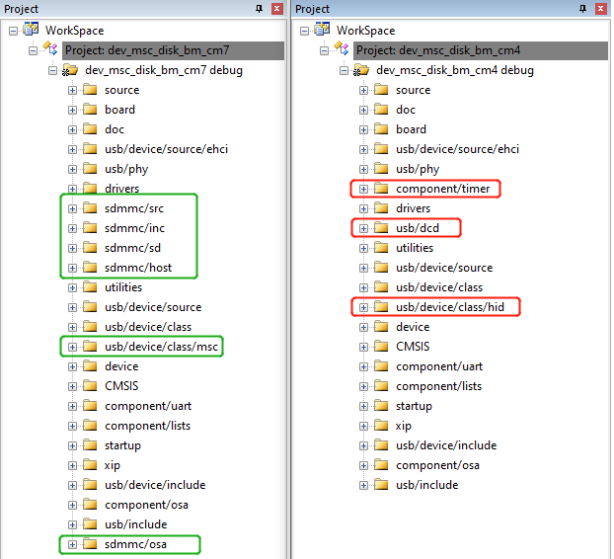Collapse the dev_msc_disk_bm_cm4 debug target node
Image resolution: width=614 pixels, height=559 pixels.
coord(345,70)
